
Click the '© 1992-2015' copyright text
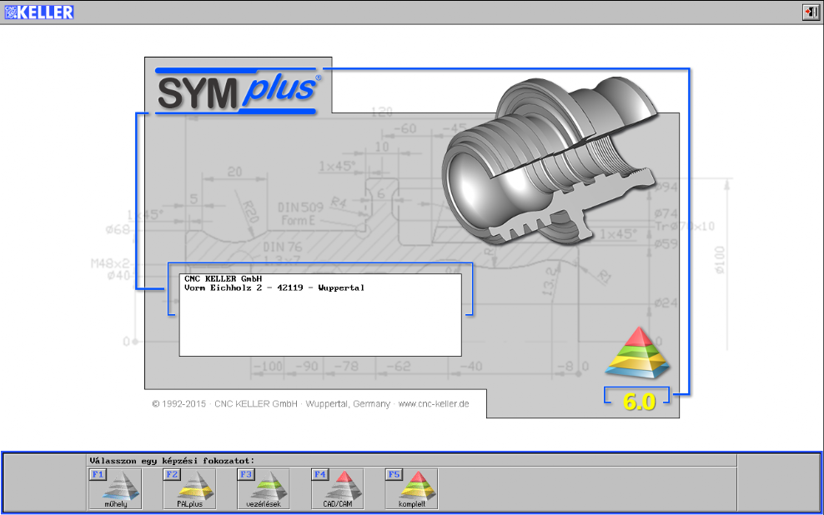pos(178,403)
